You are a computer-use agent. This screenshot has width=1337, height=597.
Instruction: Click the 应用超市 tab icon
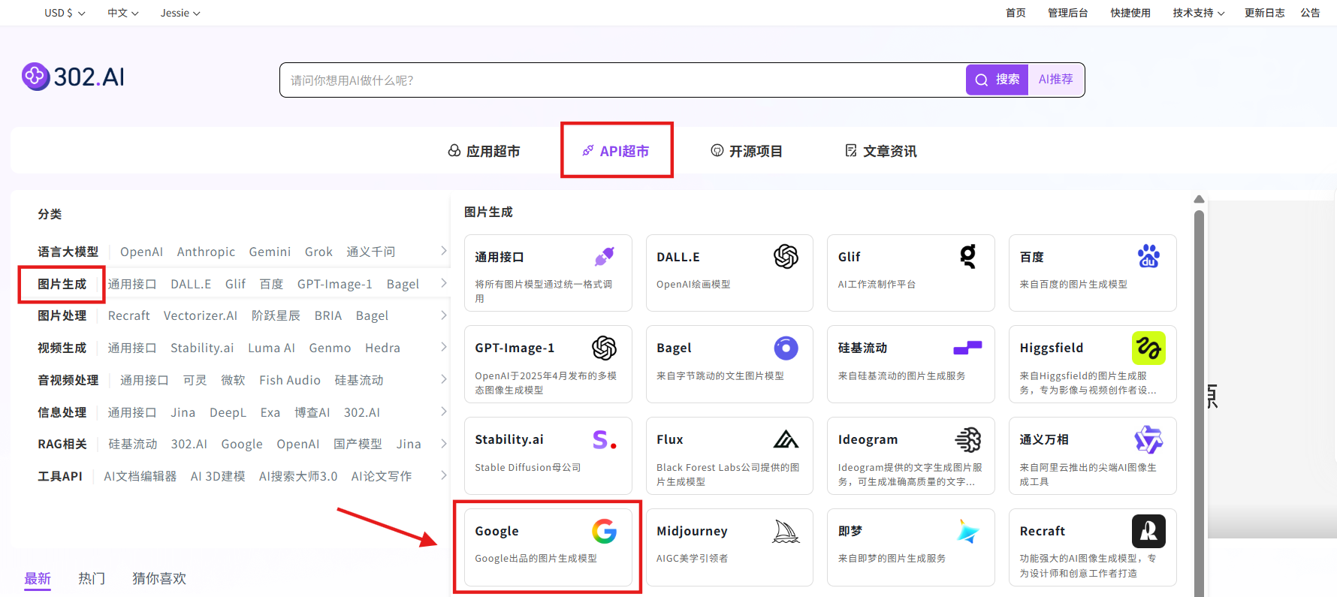[x=454, y=151]
